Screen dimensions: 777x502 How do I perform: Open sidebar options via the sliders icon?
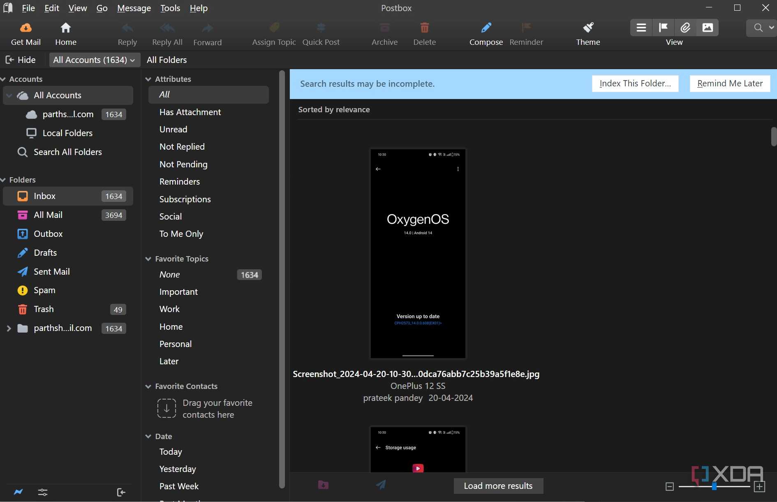(x=43, y=492)
